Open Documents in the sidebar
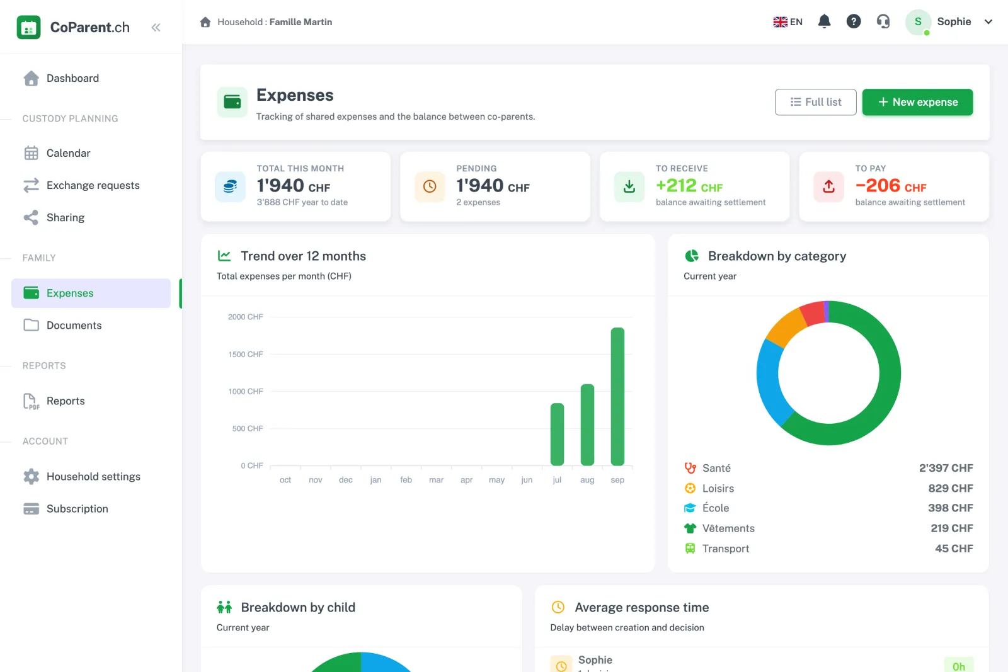The height and width of the screenshot is (672, 1008). tap(91, 325)
